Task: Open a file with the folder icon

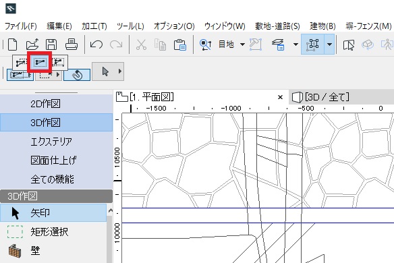Action: click(x=32, y=45)
